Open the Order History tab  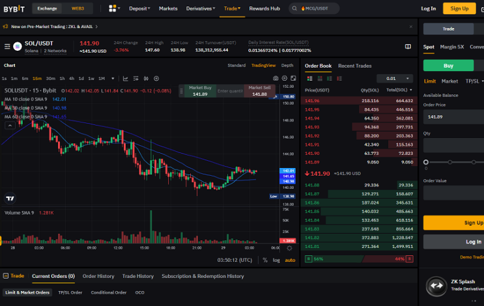(98, 276)
